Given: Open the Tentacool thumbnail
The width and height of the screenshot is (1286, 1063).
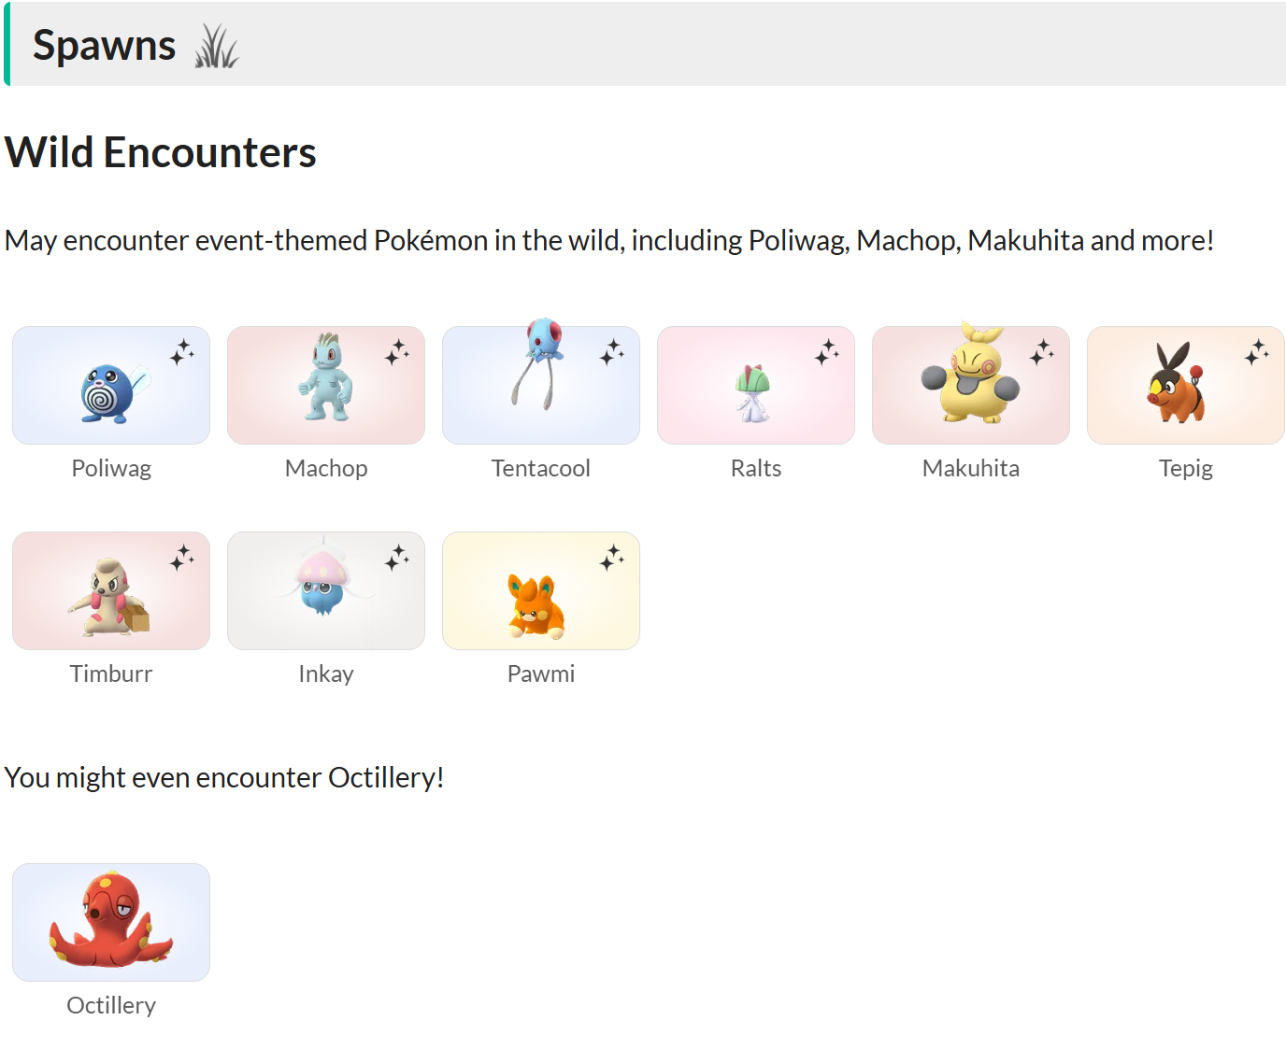Looking at the screenshot, I should 541,386.
